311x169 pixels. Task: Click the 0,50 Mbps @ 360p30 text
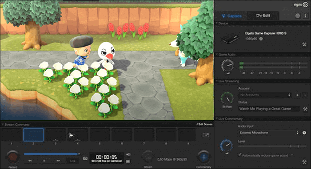pos(172,159)
